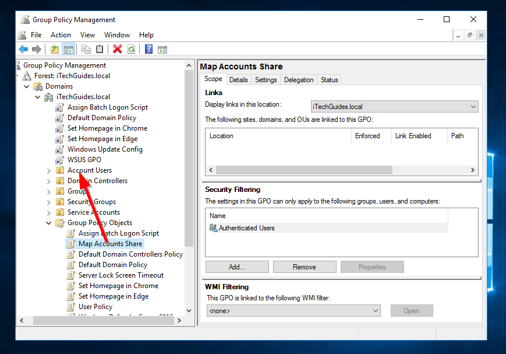506x354 pixels.
Task: Click the Add... button
Action: (237, 267)
